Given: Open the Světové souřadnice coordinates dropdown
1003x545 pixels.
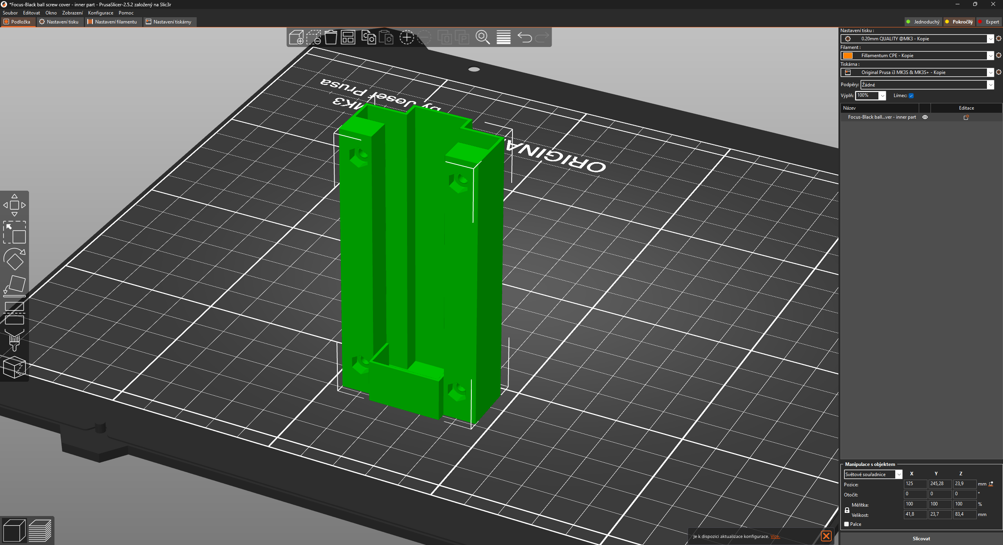Looking at the screenshot, I should click(899, 475).
